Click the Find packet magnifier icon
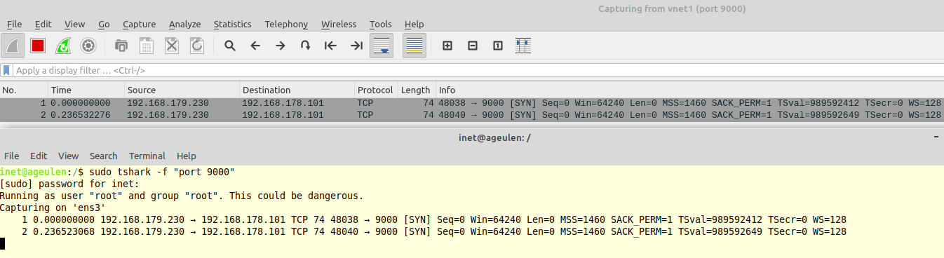The height and width of the screenshot is (258, 944). (x=229, y=46)
